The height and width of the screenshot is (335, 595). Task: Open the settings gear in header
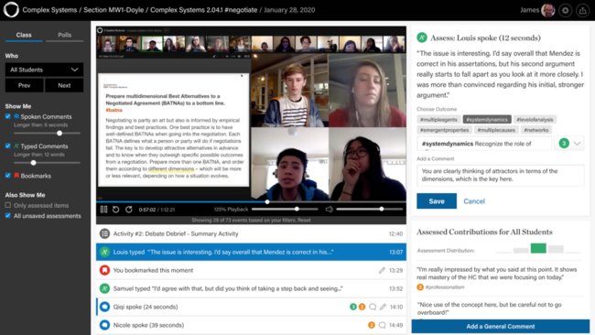coord(566,10)
